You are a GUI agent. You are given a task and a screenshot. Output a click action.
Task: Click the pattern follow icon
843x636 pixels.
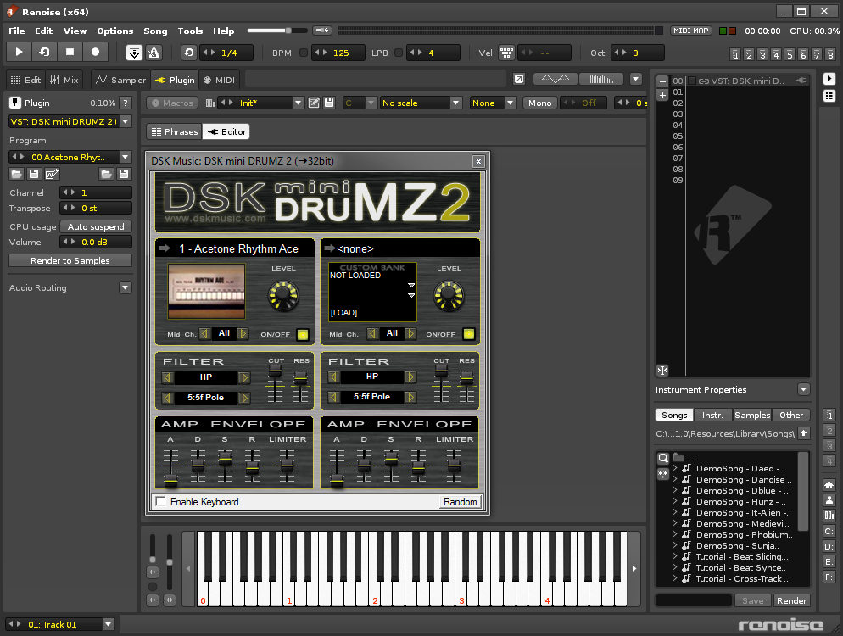point(134,53)
